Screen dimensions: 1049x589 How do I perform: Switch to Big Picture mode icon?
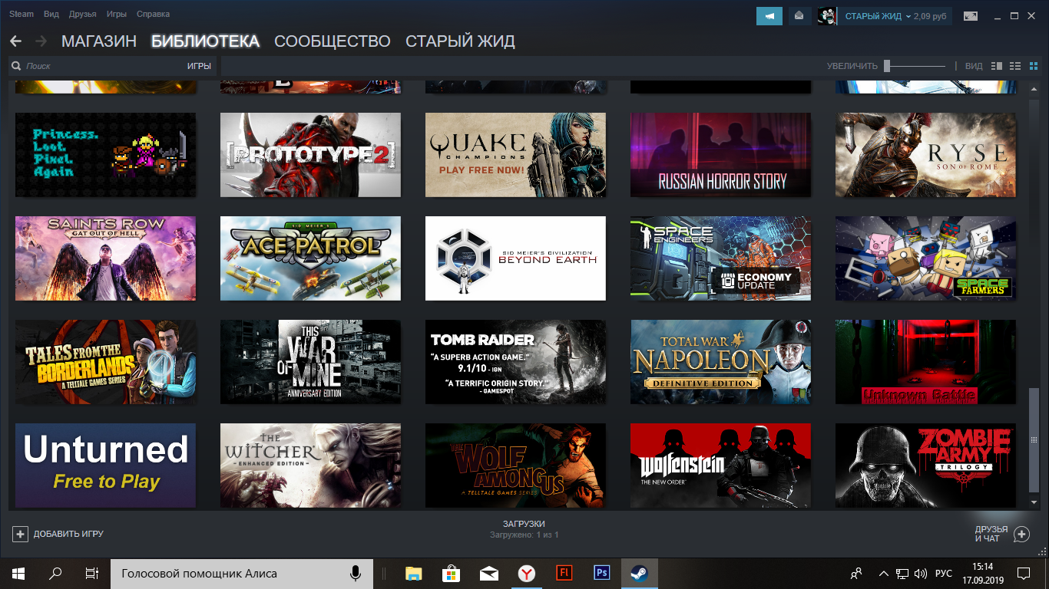[971, 15]
